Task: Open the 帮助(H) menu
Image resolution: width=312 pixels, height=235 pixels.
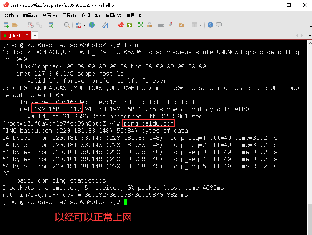Action: coord(134,15)
